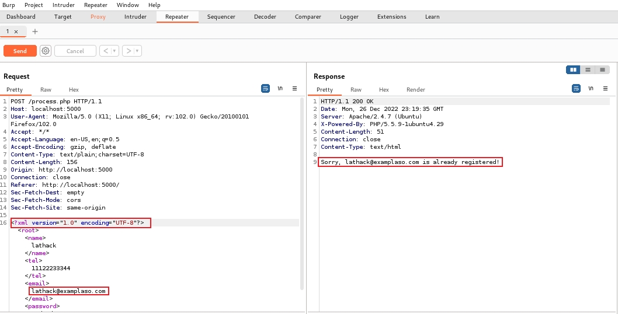618x314 pixels.
Task: Go to next request in history
Action: 129,51
